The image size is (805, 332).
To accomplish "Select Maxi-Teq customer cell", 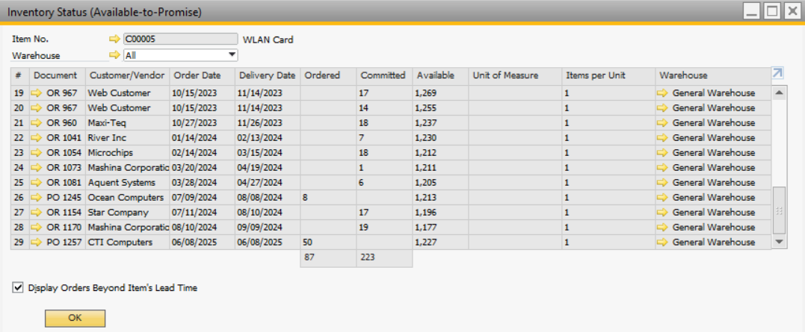I will tap(127, 123).
